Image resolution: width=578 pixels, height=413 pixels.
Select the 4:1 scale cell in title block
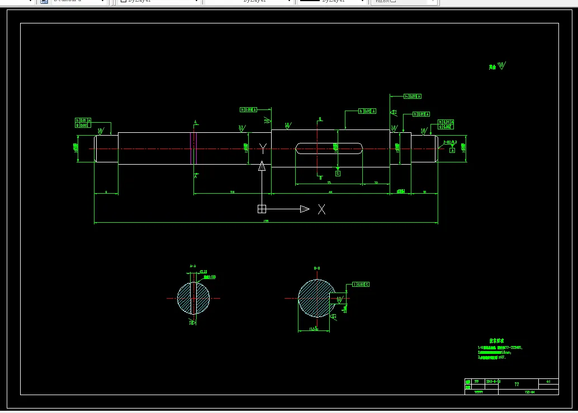tap(548, 382)
